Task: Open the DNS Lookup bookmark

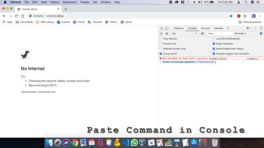Action: [x=45, y=22]
